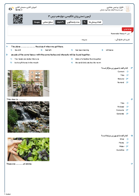Choose 'Plants' option in question 5

click(x=121, y=143)
